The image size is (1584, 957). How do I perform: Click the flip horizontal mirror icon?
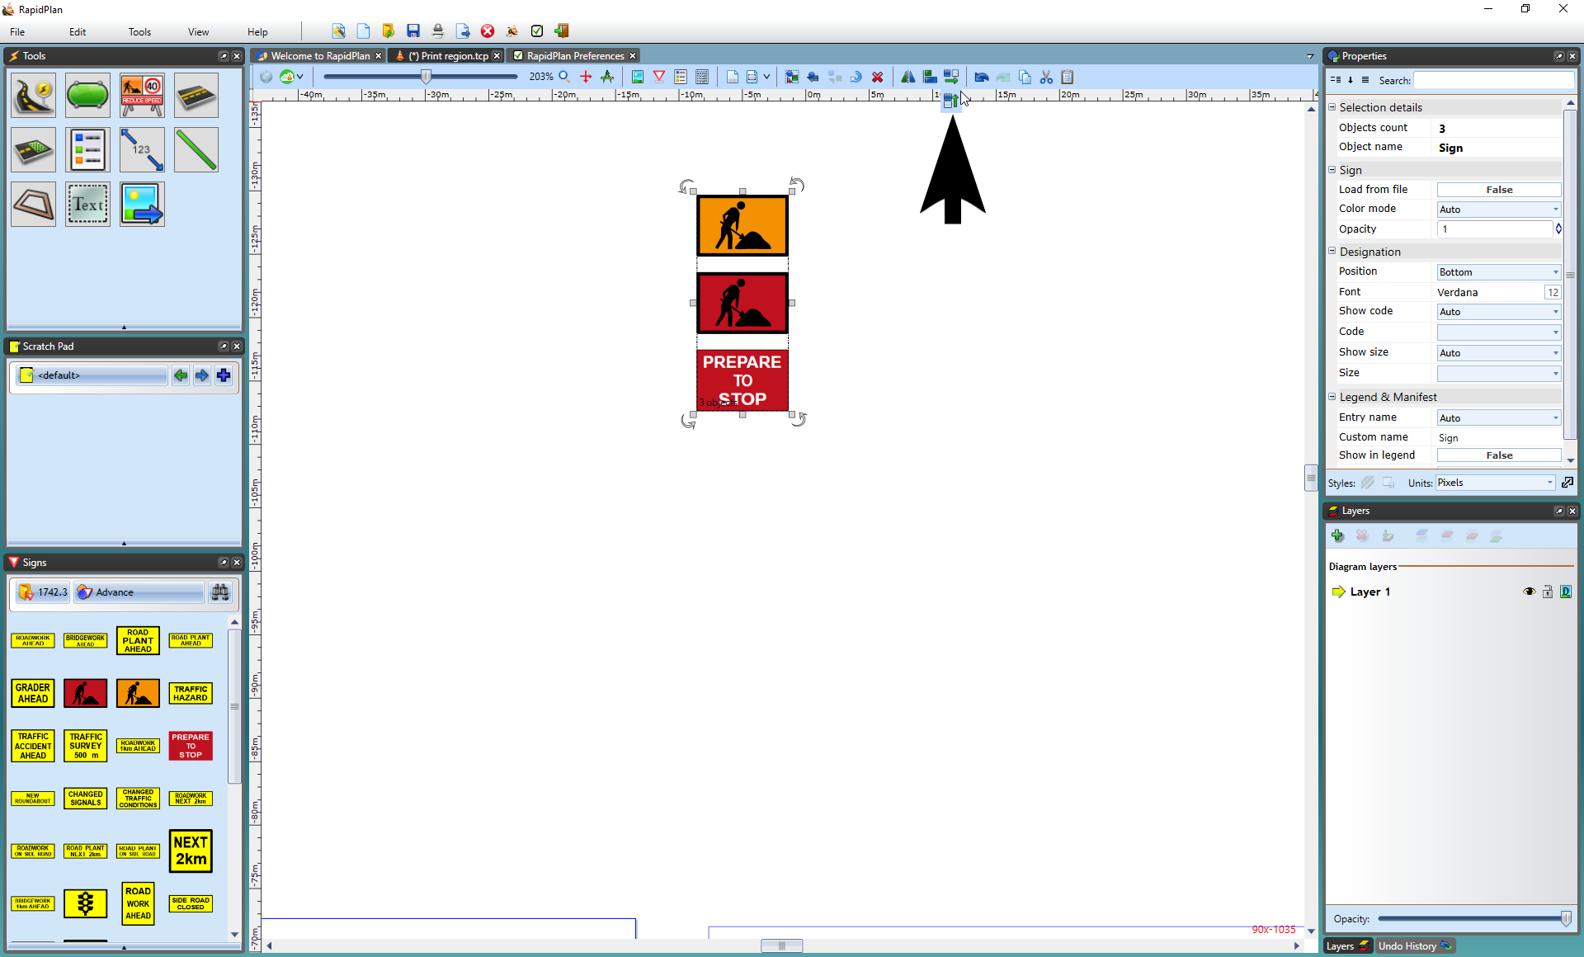pyautogui.click(x=907, y=77)
